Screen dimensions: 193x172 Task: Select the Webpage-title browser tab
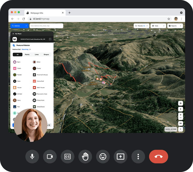click(x=45, y=13)
